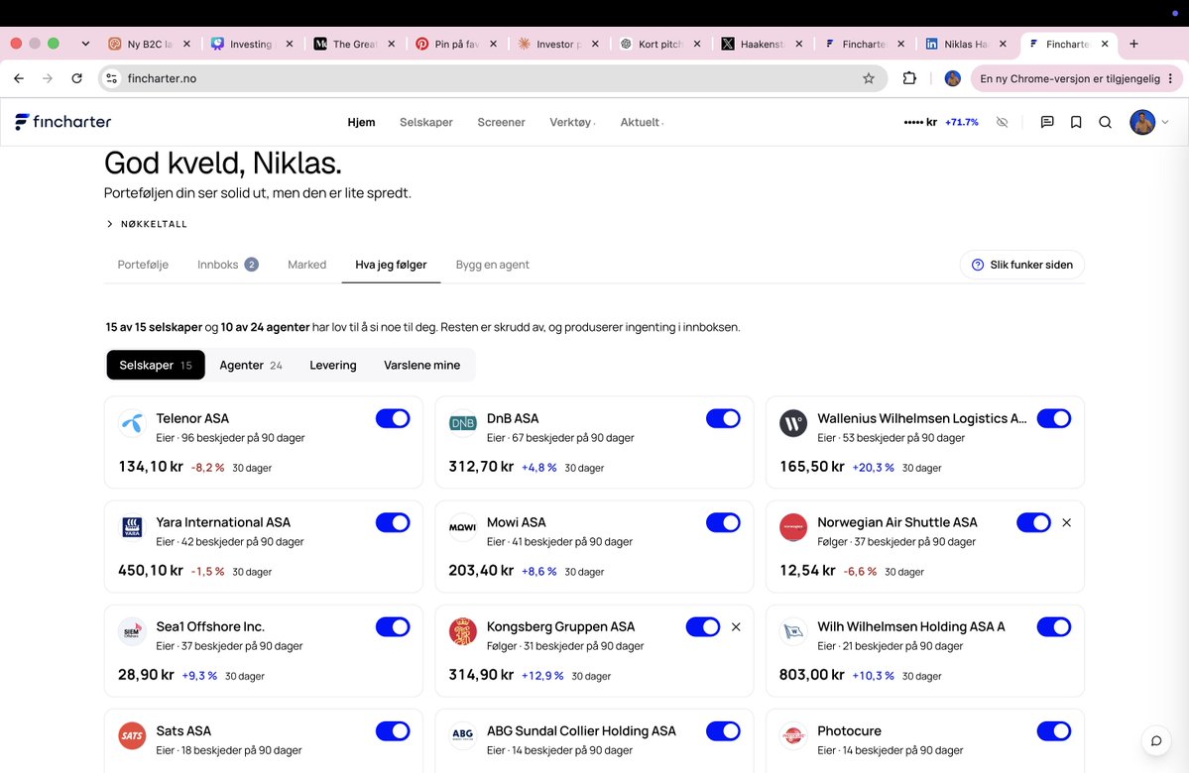Click the DnB ASA logo
This screenshot has width=1189, height=773.
tap(462, 423)
